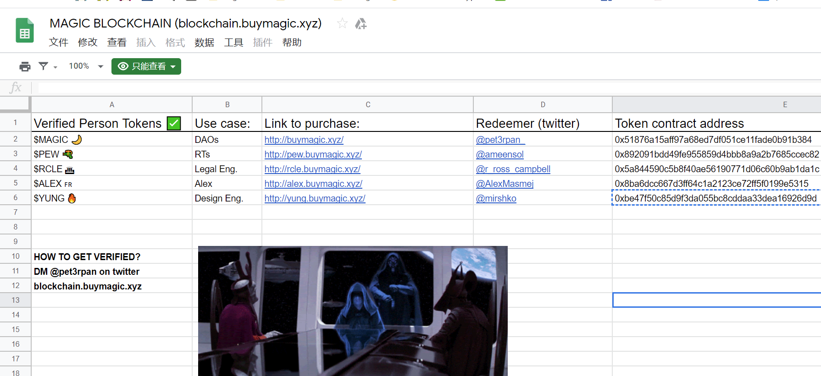Screen dimensions: 821x376
Task: Select the RTs use case cell
Action: point(227,154)
